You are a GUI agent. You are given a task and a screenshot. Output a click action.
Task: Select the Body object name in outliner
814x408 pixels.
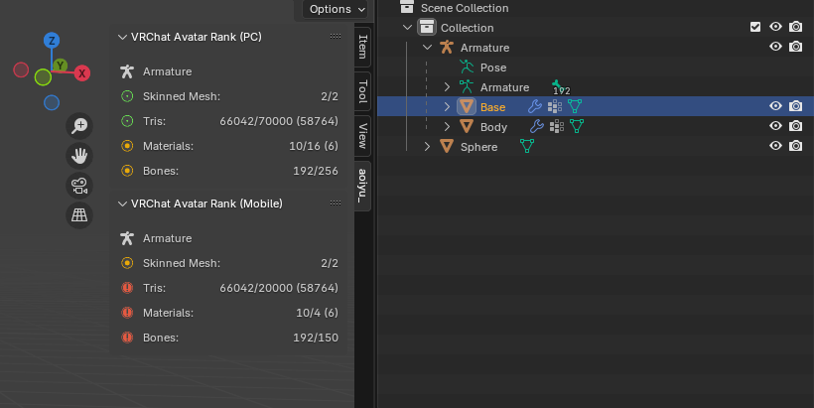tap(493, 127)
